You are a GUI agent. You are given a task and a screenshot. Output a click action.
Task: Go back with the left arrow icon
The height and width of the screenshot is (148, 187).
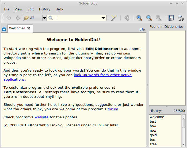[x=9, y=18]
